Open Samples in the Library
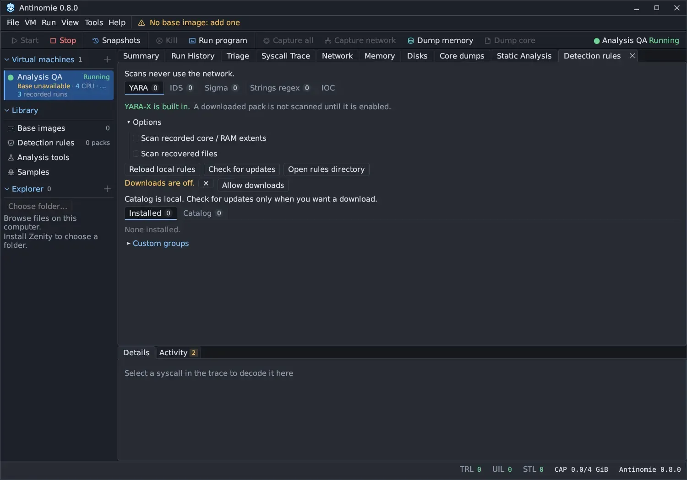 pyautogui.click(x=59, y=172)
